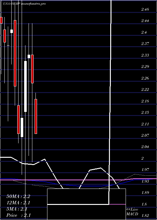Screen dimensions: 157x220
Task: Click the 2.18 price axis label
Action: pos(145,101)
